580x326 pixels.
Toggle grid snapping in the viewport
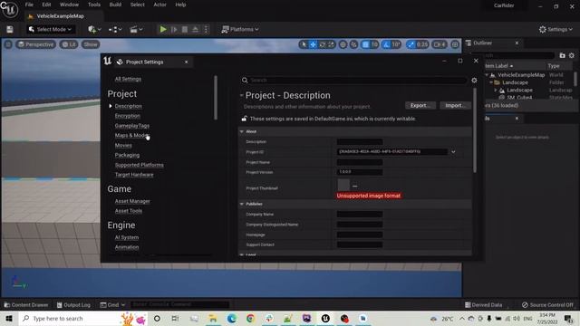[x=366, y=44]
